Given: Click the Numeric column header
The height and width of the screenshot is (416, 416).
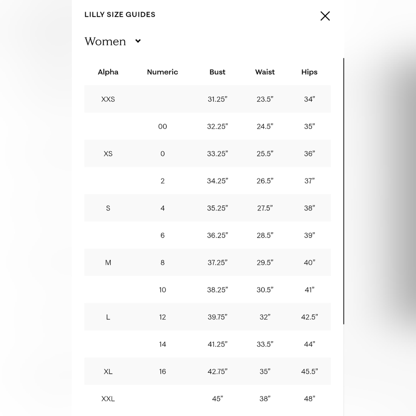Looking at the screenshot, I should 162,72.
